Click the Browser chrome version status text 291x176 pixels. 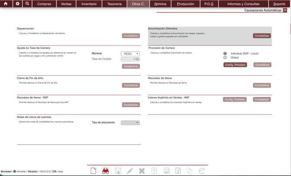[32, 171]
